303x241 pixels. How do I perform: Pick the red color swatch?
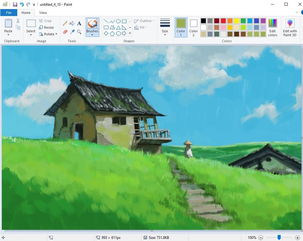223,21
